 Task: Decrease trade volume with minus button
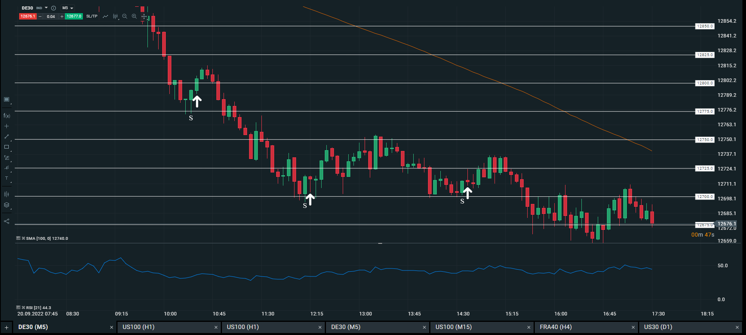(x=40, y=16)
